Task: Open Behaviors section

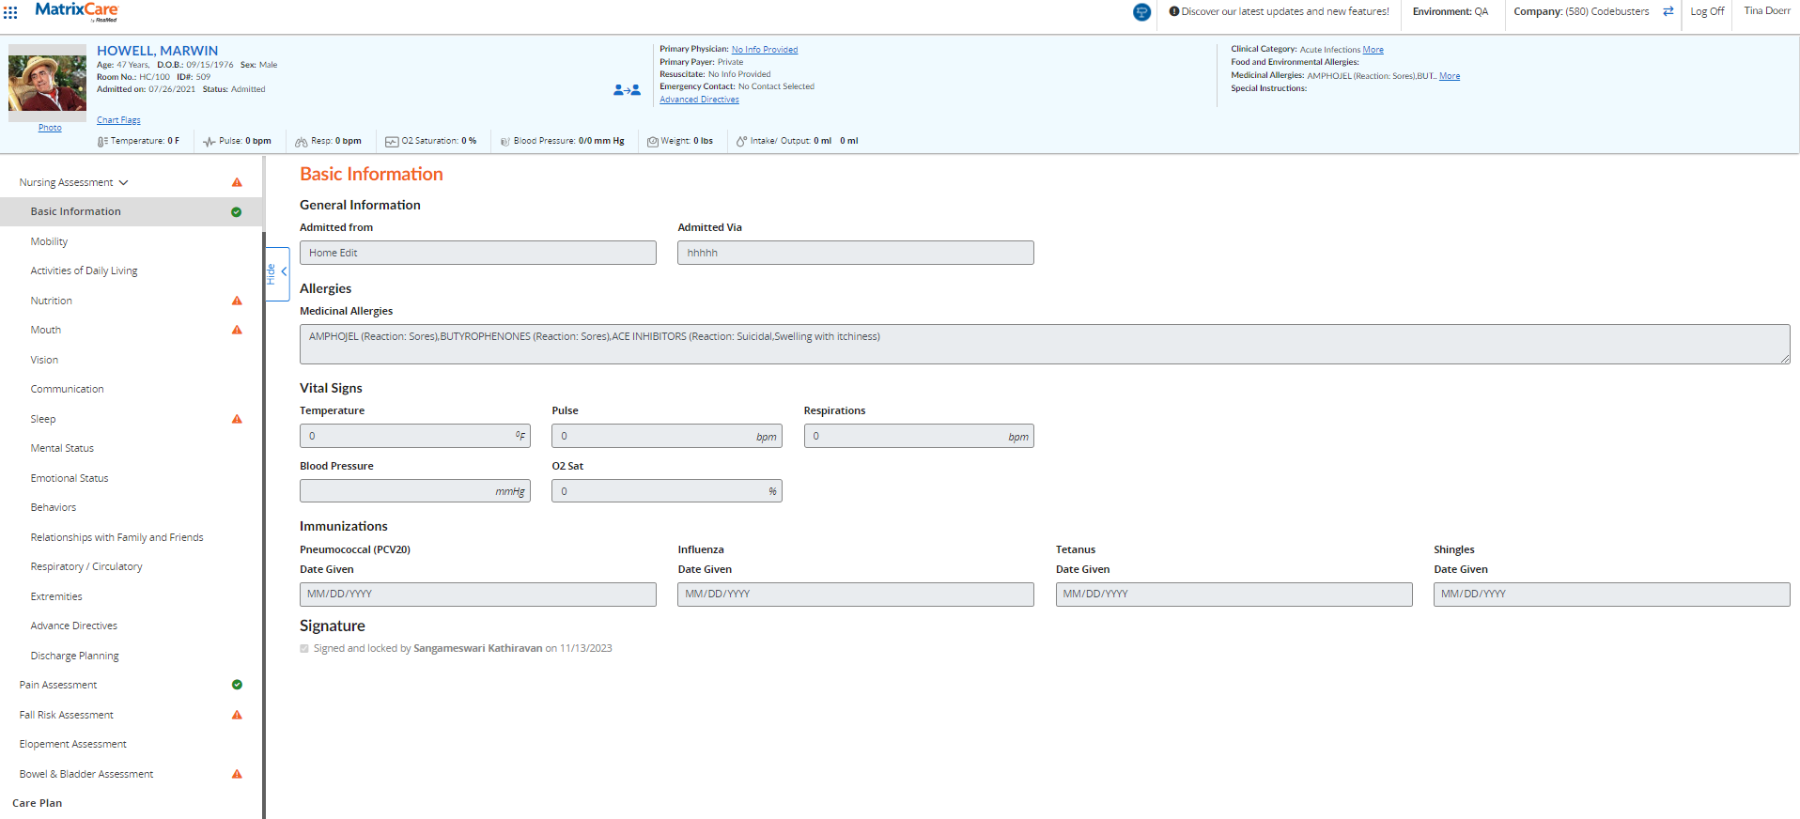Action: point(54,507)
